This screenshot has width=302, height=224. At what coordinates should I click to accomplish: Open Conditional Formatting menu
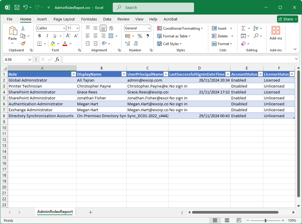(x=180, y=28)
